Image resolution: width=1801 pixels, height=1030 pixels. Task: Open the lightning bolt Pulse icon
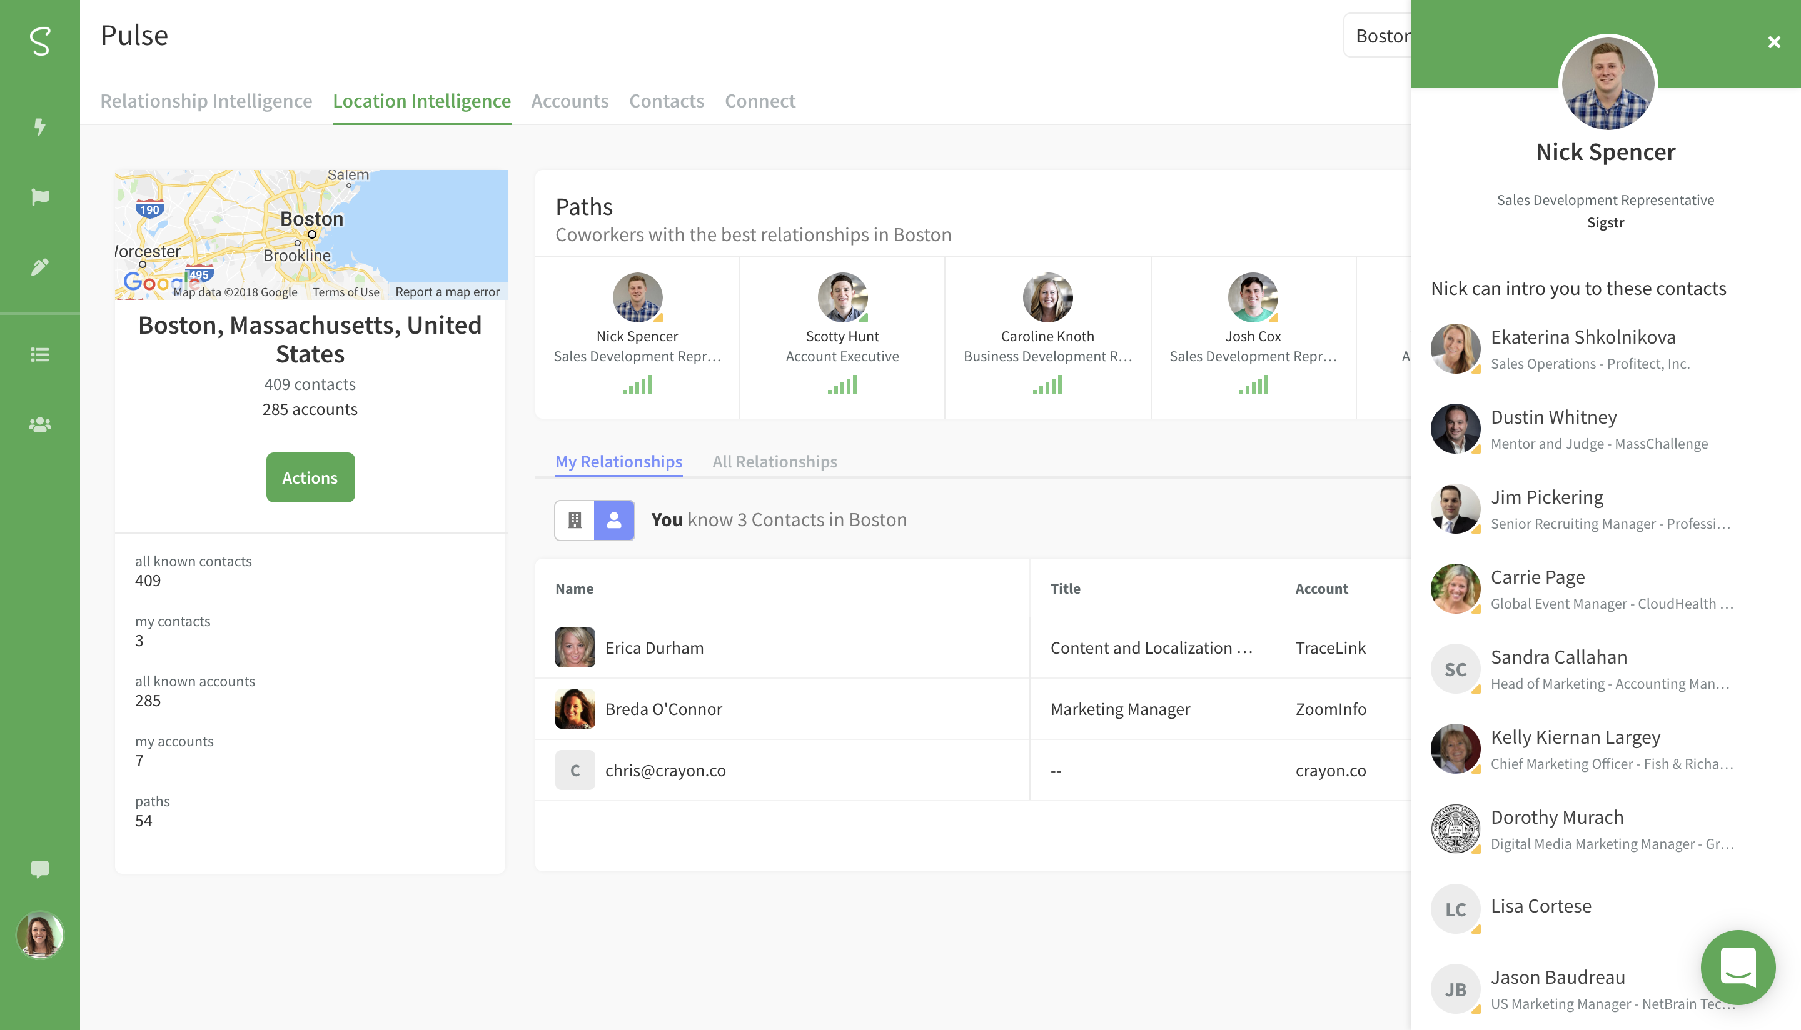click(x=39, y=127)
